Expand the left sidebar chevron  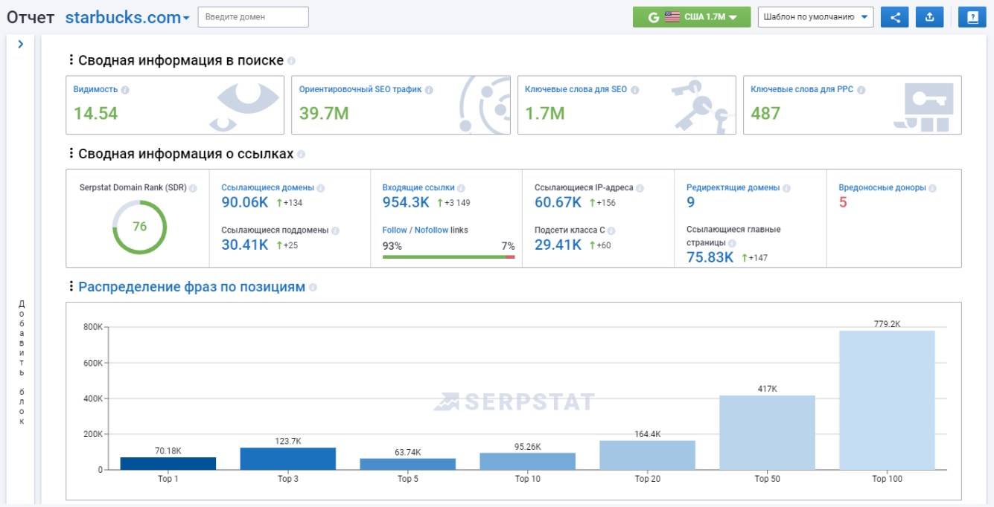click(x=20, y=44)
